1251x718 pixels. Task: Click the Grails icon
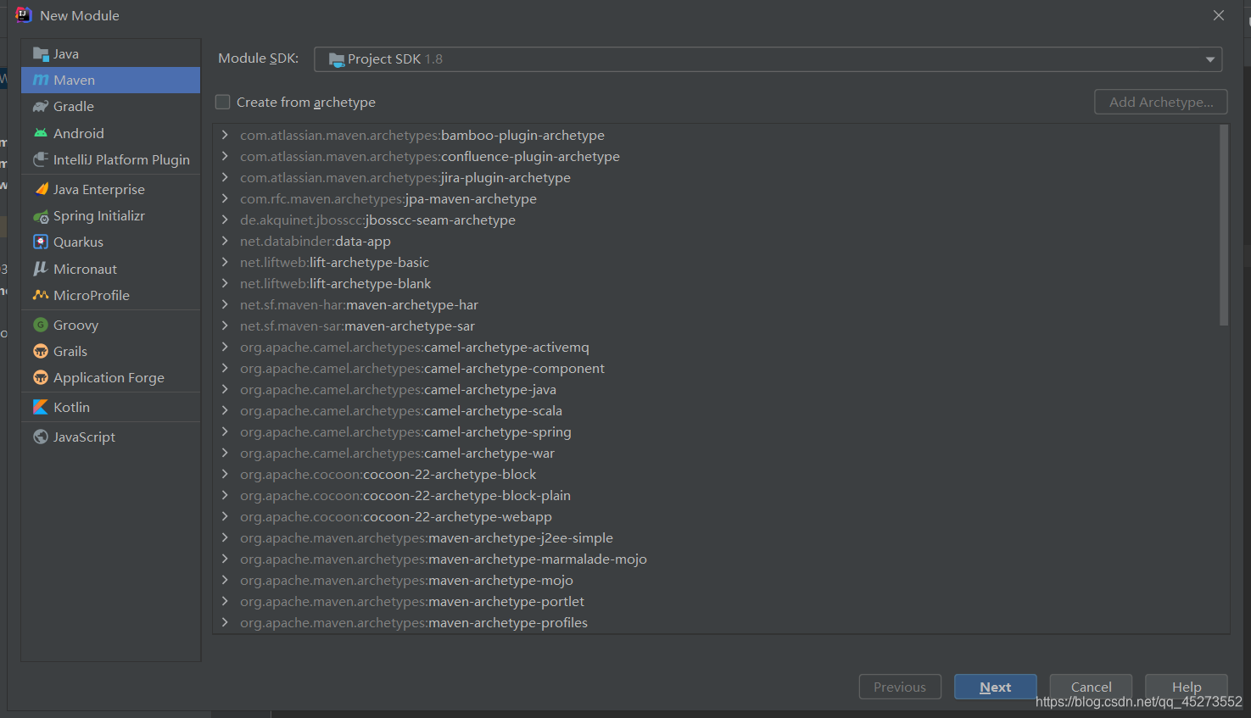tap(40, 351)
